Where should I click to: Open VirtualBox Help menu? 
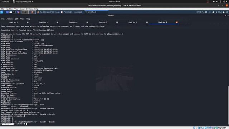[36, 9]
